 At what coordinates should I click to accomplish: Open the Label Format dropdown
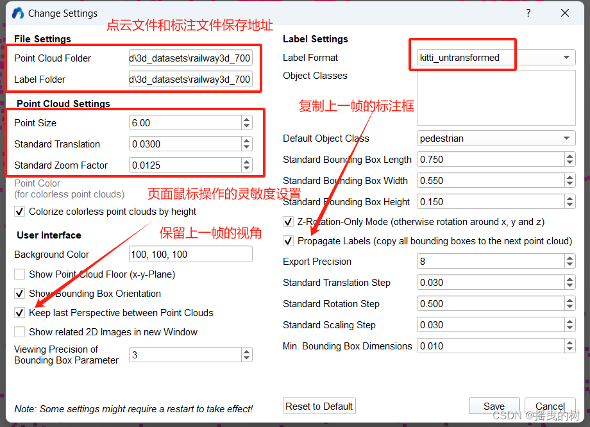pyautogui.click(x=496, y=58)
